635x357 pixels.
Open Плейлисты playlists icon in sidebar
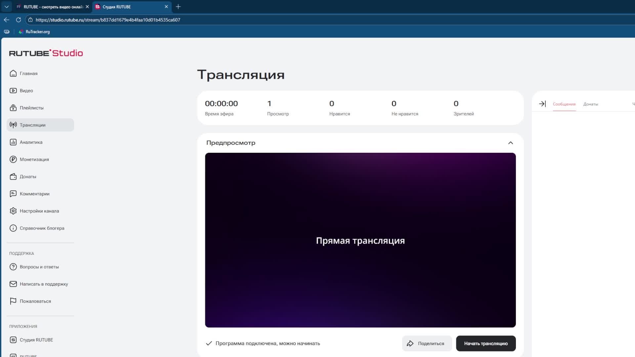13,108
